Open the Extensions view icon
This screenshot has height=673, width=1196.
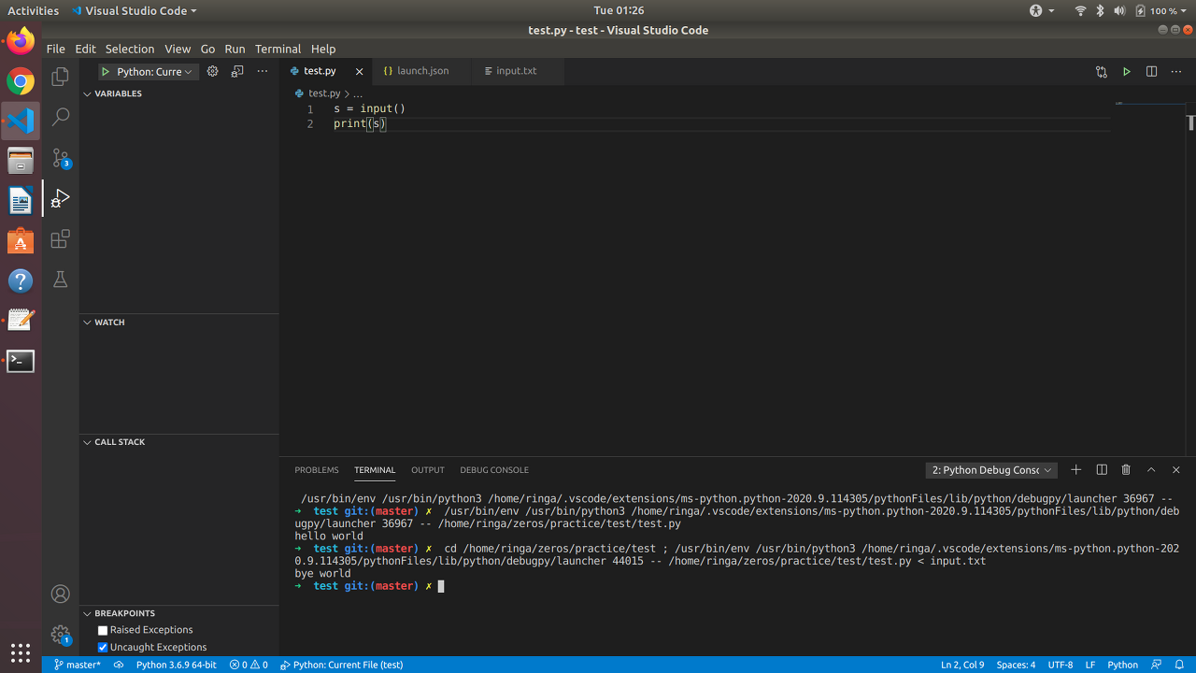(61, 238)
